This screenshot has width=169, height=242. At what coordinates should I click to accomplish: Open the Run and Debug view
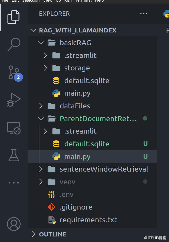pos(14,100)
